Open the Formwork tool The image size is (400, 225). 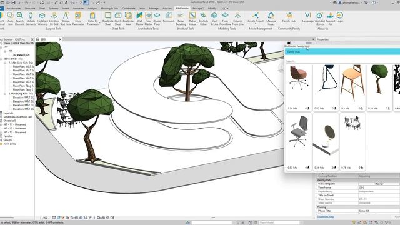[169, 17]
